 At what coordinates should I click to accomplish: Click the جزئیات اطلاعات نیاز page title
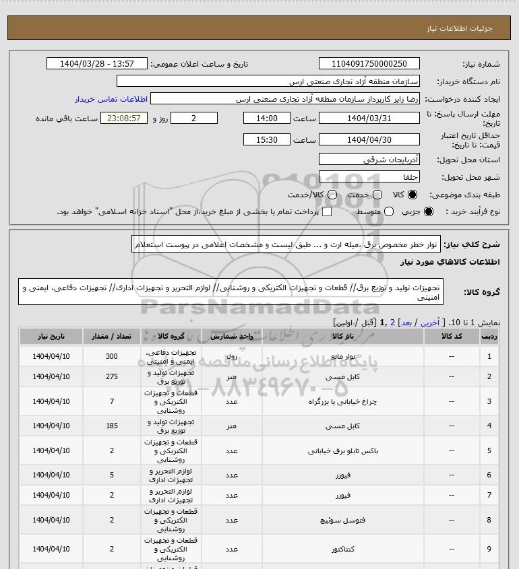[460, 28]
